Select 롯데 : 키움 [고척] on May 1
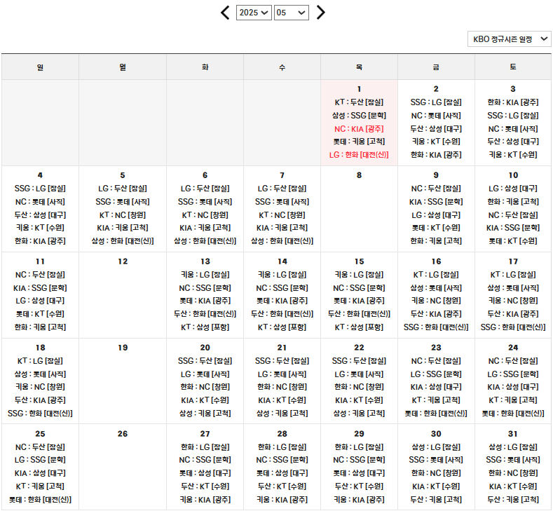Screen dimensions: 553x511 point(359,142)
